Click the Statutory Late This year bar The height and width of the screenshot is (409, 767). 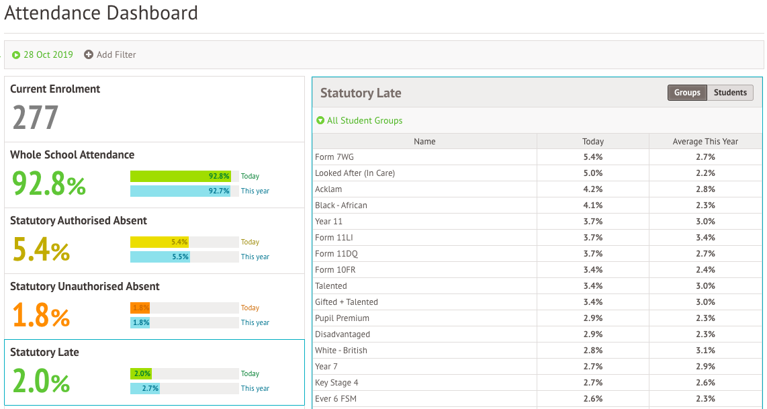pyautogui.click(x=145, y=388)
